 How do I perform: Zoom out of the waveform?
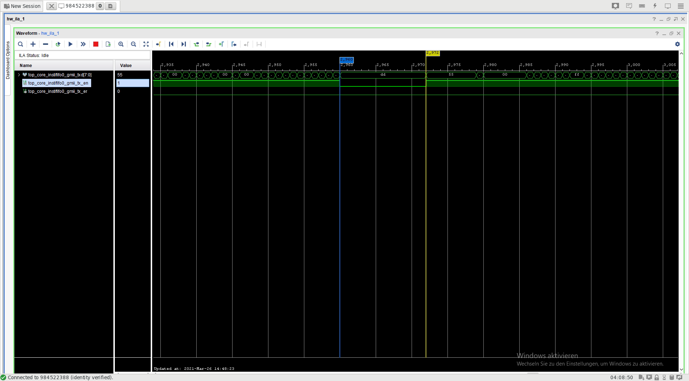(133, 44)
